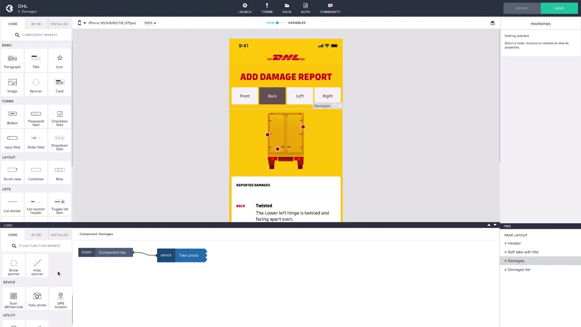Duplicate the selected Damages component
The height and width of the screenshot is (327, 581).
[335, 106]
